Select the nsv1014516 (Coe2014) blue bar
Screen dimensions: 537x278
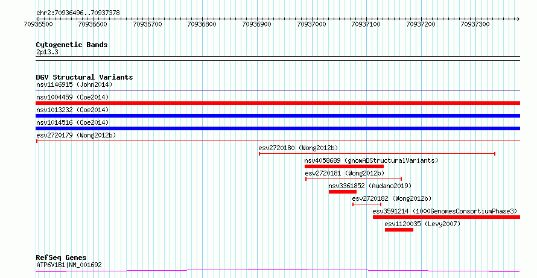(278, 128)
